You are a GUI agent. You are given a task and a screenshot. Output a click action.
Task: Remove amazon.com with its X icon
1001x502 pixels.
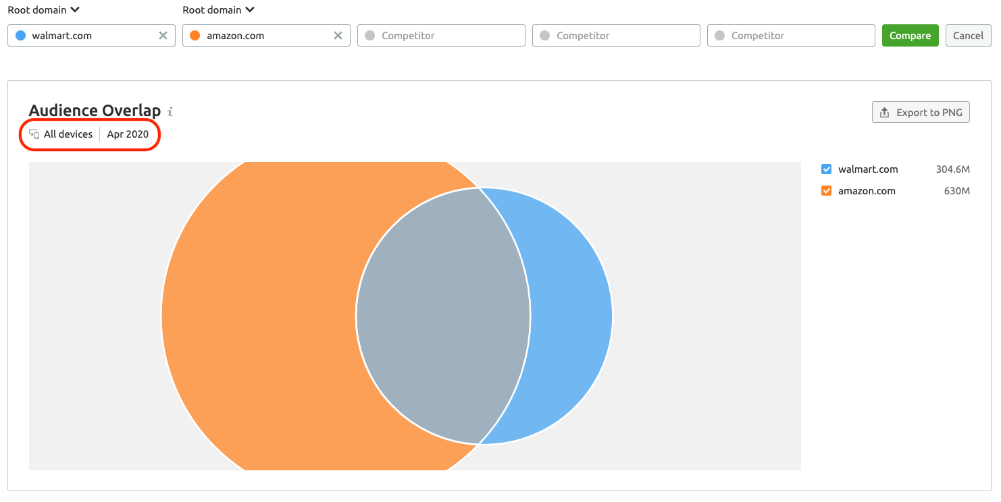(x=338, y=36)
